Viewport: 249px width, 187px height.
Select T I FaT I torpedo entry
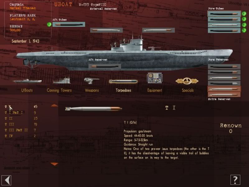tap(14, 113)
